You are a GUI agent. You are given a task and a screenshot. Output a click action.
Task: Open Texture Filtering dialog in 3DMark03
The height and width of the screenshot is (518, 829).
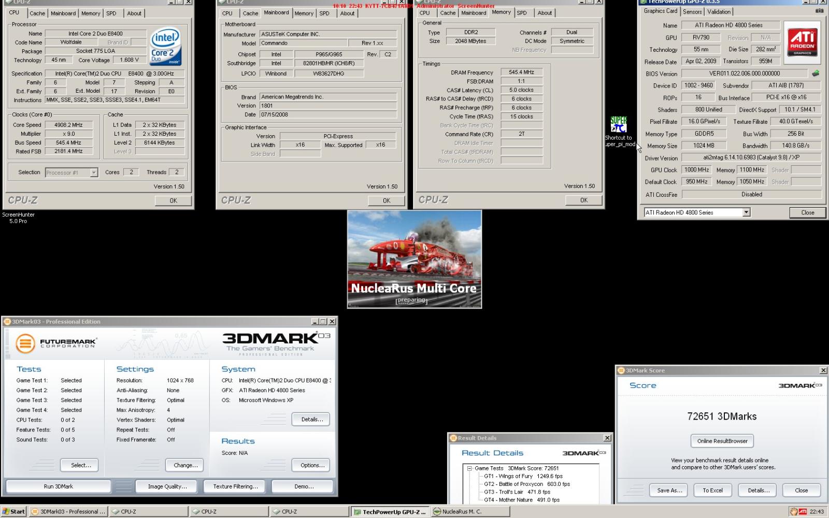pos(235,486)
